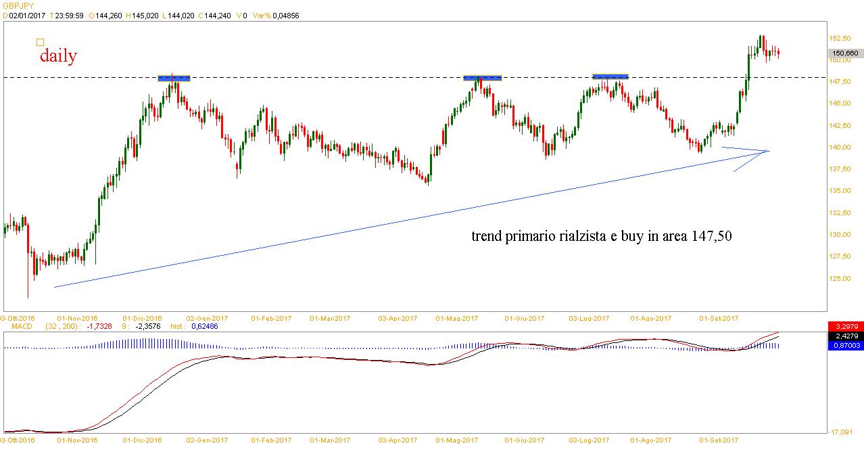Click the red "daily" timeframe label
The height and width of the screenshot is (452, 864).
[x=58, y=56]
